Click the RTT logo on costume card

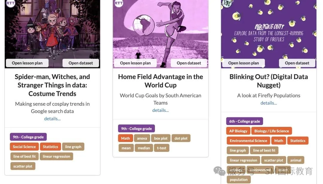pyautogui.click(x=10, y=3)
